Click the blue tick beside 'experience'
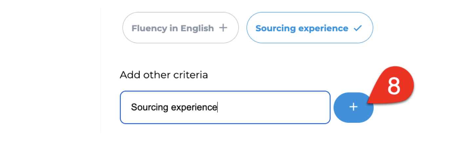 (358, 28)
